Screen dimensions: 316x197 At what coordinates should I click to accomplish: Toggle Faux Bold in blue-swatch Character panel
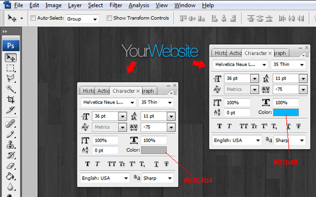[219, 126]
